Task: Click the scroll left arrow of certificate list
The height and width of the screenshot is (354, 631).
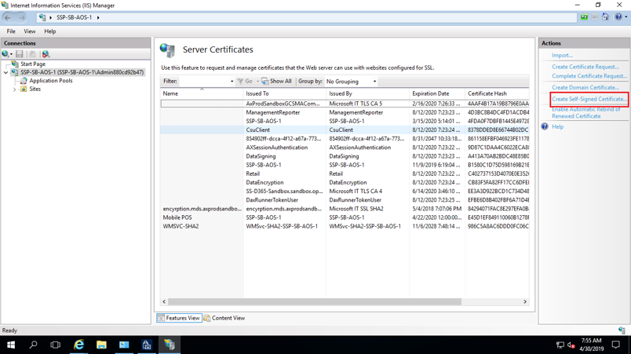Action: [x=164, y=301]
